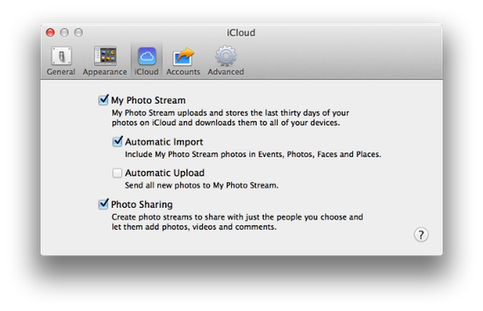Minimize the preferences window
The image size is (483, 311).
coord(65,33)
